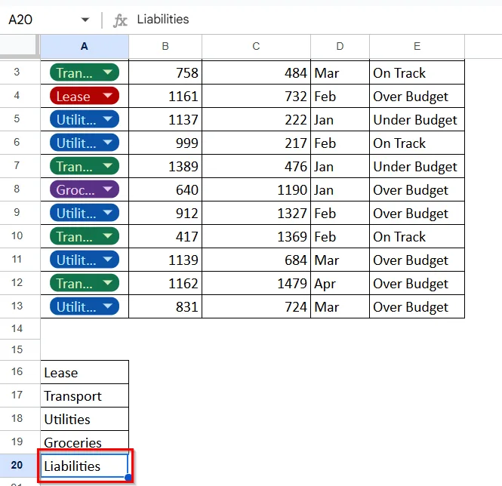Select cell with value 1389
Image resolution: width=502 pixels, height=486 pixels.
coord(165,166)
